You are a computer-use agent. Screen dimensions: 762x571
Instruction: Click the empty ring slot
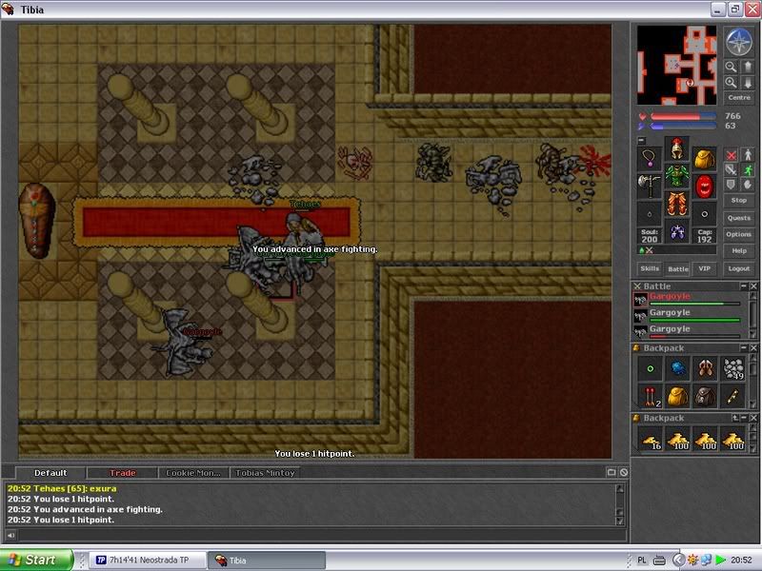(650, 213)
